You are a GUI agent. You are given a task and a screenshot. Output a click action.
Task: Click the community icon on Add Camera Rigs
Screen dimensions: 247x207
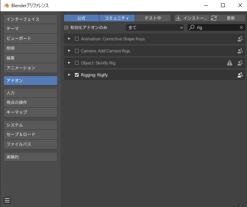click(x=240, y=51)
